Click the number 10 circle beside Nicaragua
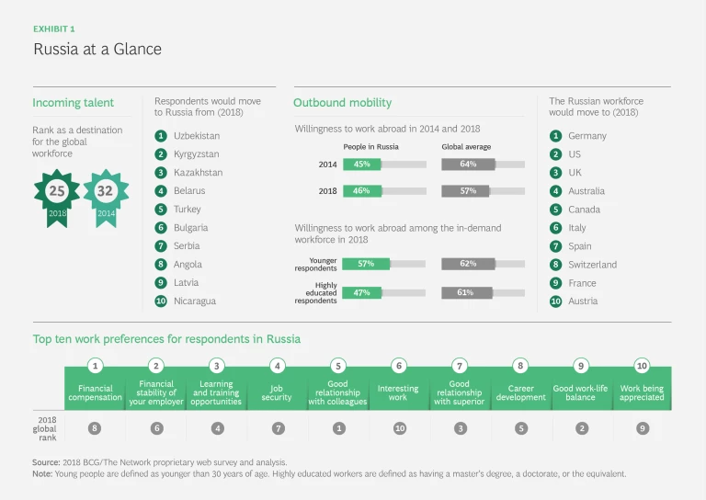 coord(161,301)
